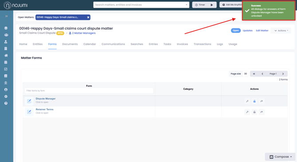The width and height of the screenshot is (297, 162).
Task: Open the Retainer Terms form link
Action: click(44, 109)
